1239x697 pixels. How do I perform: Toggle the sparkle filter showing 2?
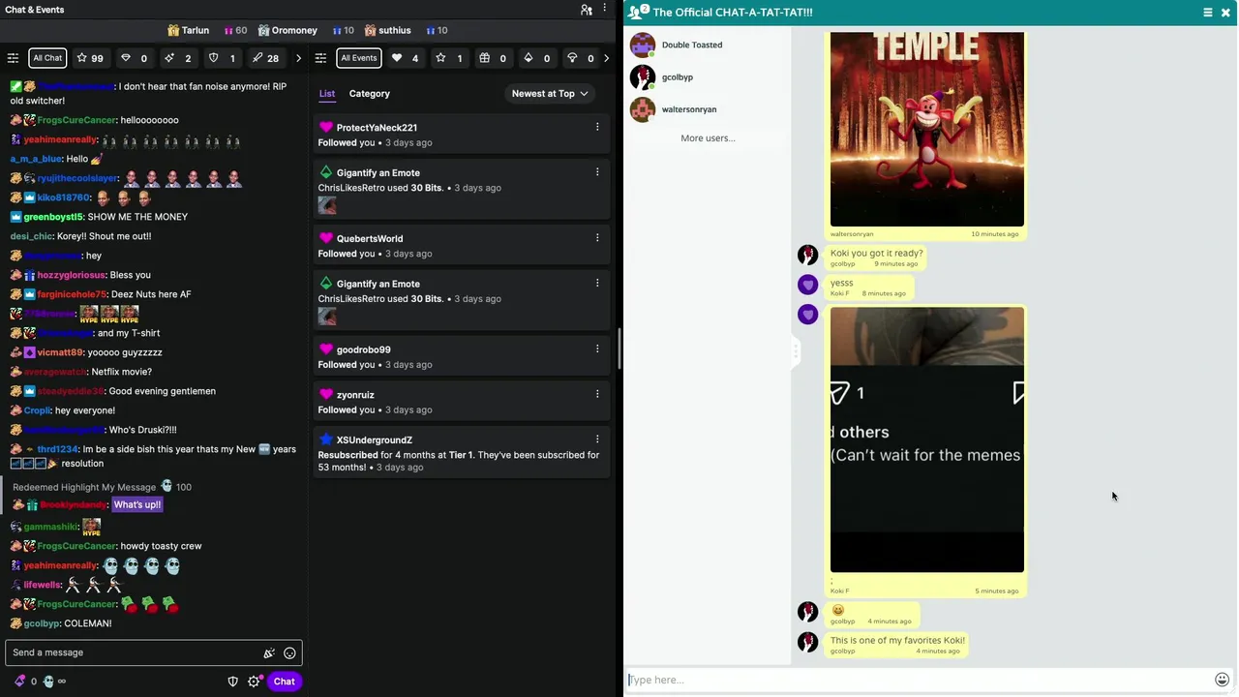177,58
